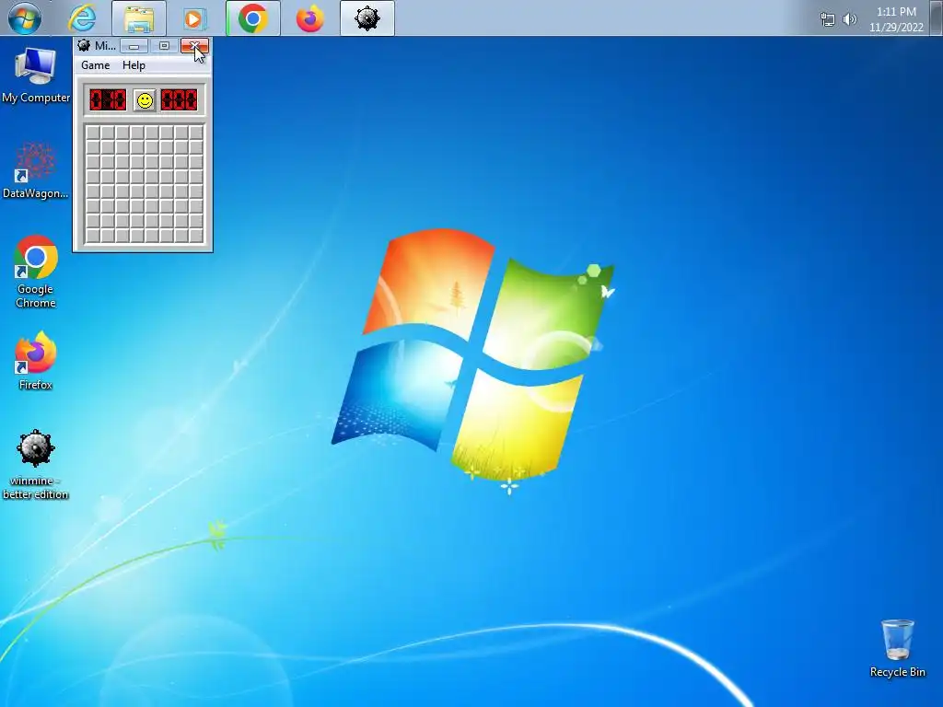Click the Windows Start orb

click(25, 18)
